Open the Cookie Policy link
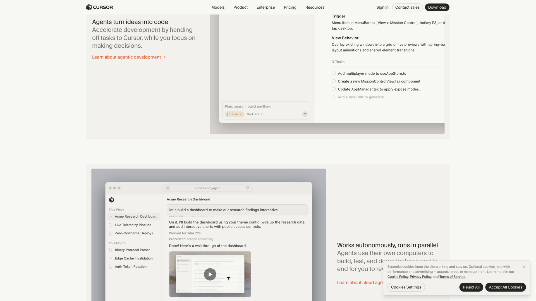The width and height of the screenshot is (536, 301). coord(398,277)
